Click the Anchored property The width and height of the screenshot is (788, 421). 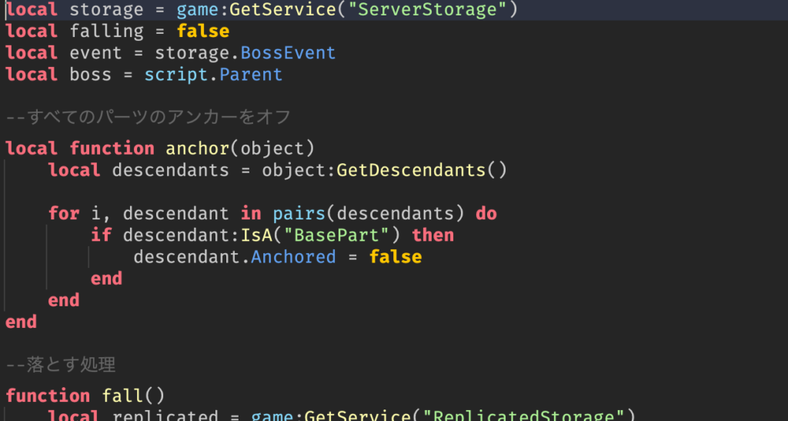(293, 256)
